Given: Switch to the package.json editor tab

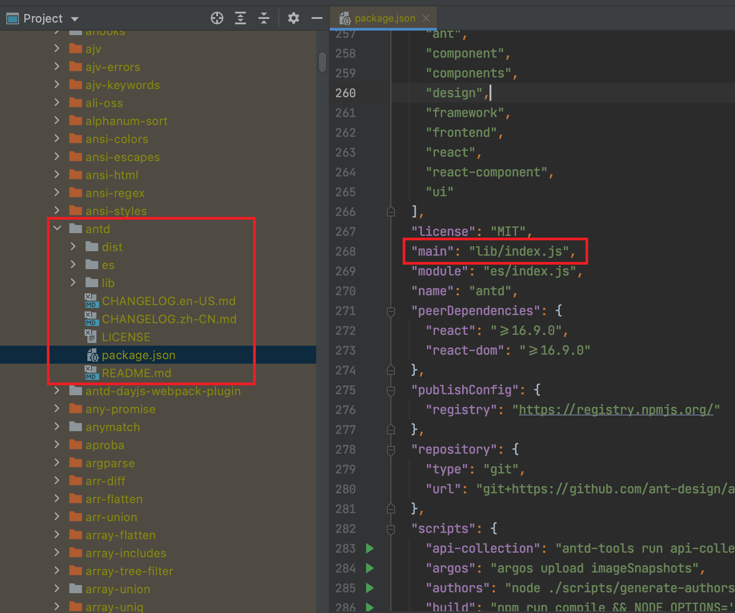Looking at the screenshot, I should pos(385,18).
